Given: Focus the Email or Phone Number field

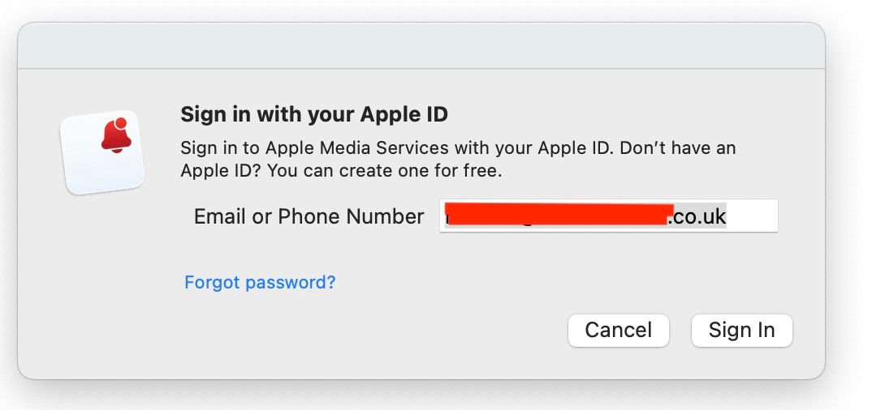Looking at the screenshot, I should (608, 216).
